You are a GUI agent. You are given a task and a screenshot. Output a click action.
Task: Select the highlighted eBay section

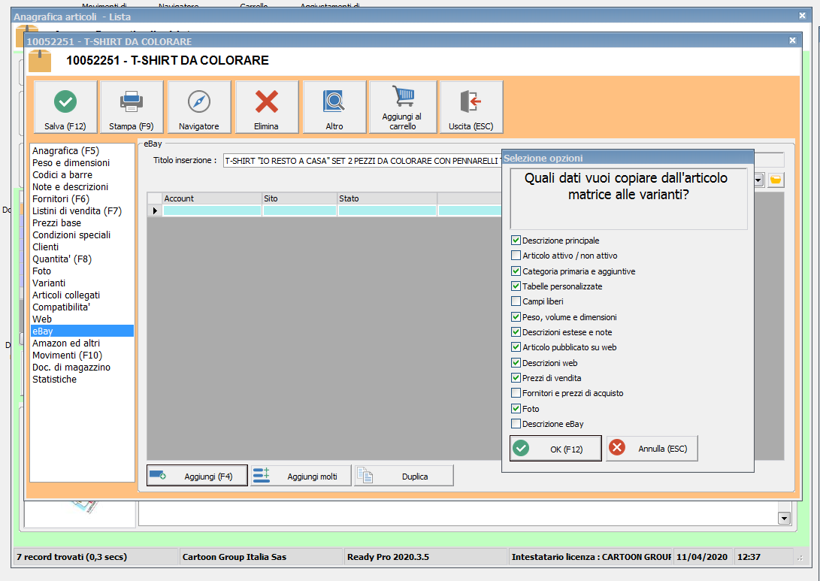[x=82, y=331]
